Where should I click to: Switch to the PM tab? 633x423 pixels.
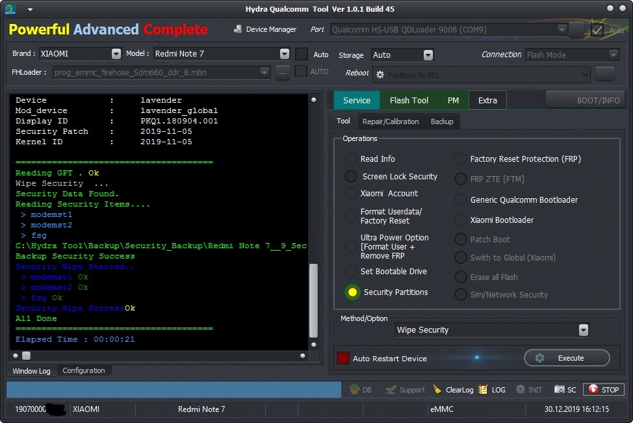tap(453, 100)
